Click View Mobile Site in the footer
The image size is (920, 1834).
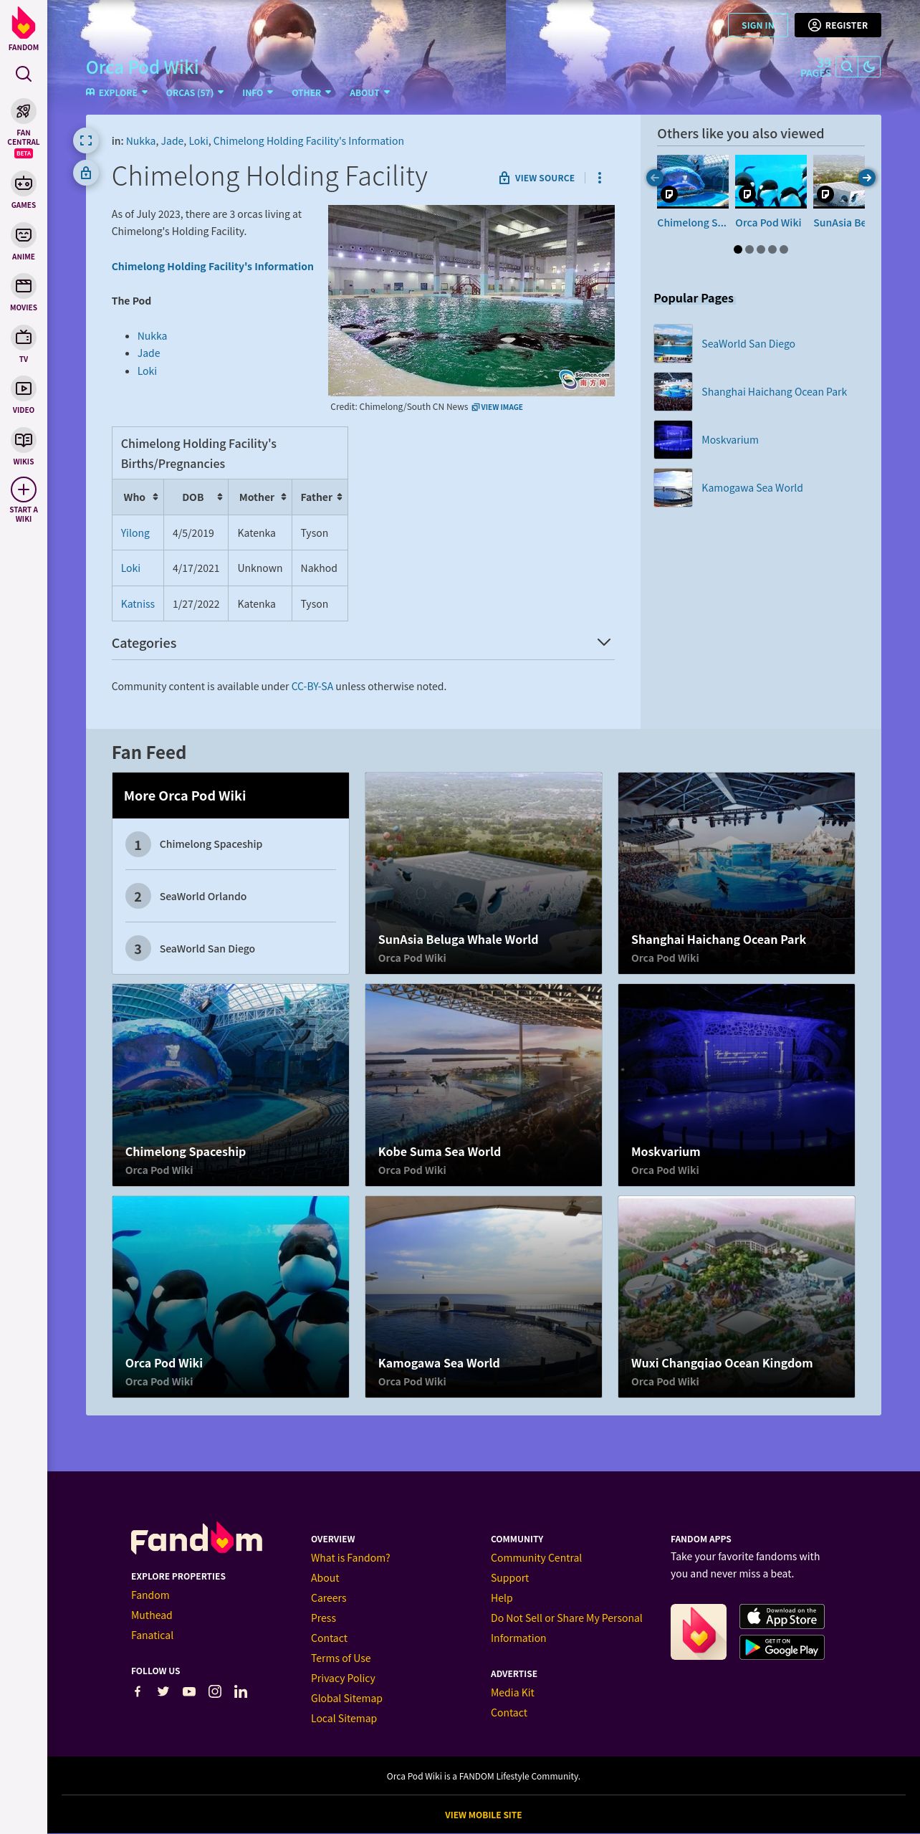(484, 1815)
